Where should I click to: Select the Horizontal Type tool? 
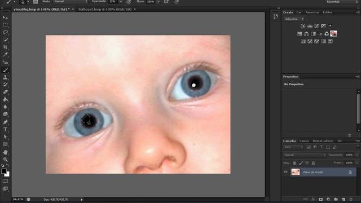(5, 129)
